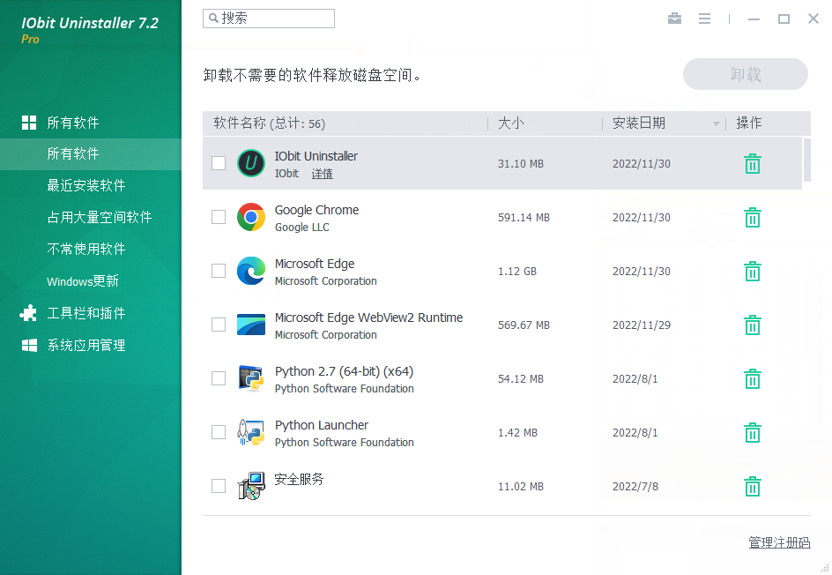Tick the Microsoft Edge WebView2 Runtime checkbox
Viewport: 832px width, 575px height.
pos(219,325)
